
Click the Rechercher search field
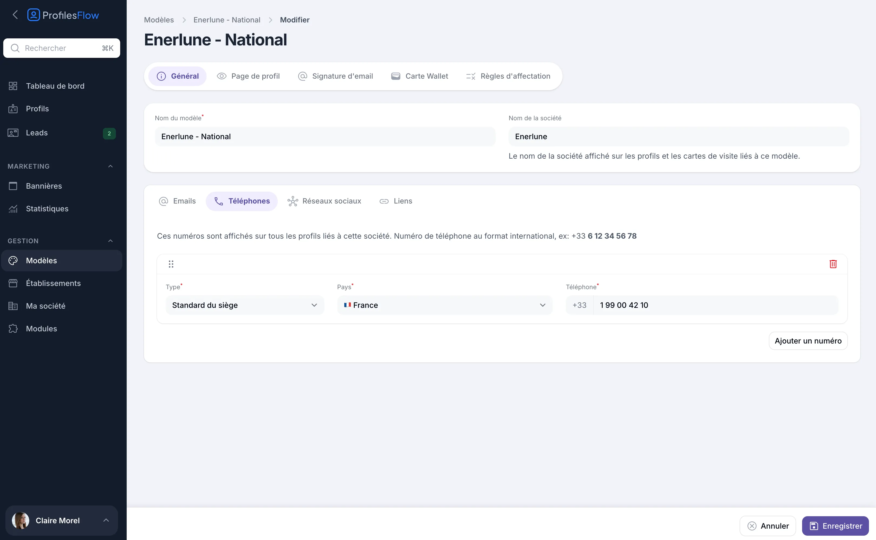[61, 48]
